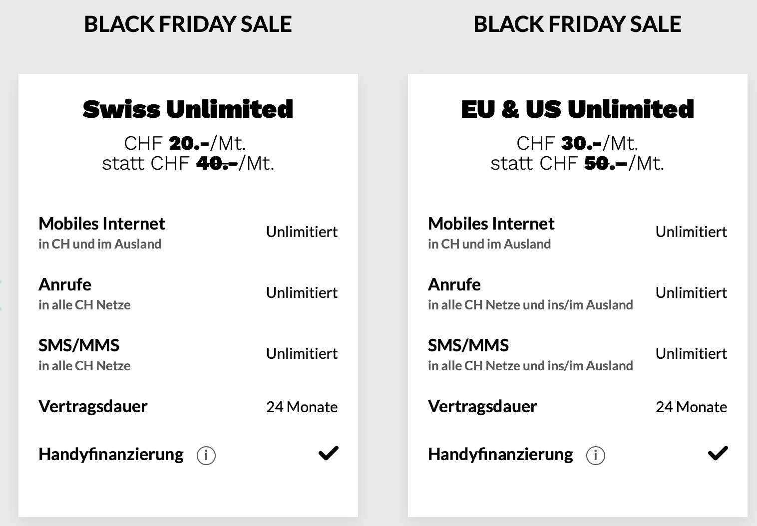Select the EU & US Unlimited plan title
Viewport: 757px width, 526px height.
pyautogui.click(x=578, y=109)
